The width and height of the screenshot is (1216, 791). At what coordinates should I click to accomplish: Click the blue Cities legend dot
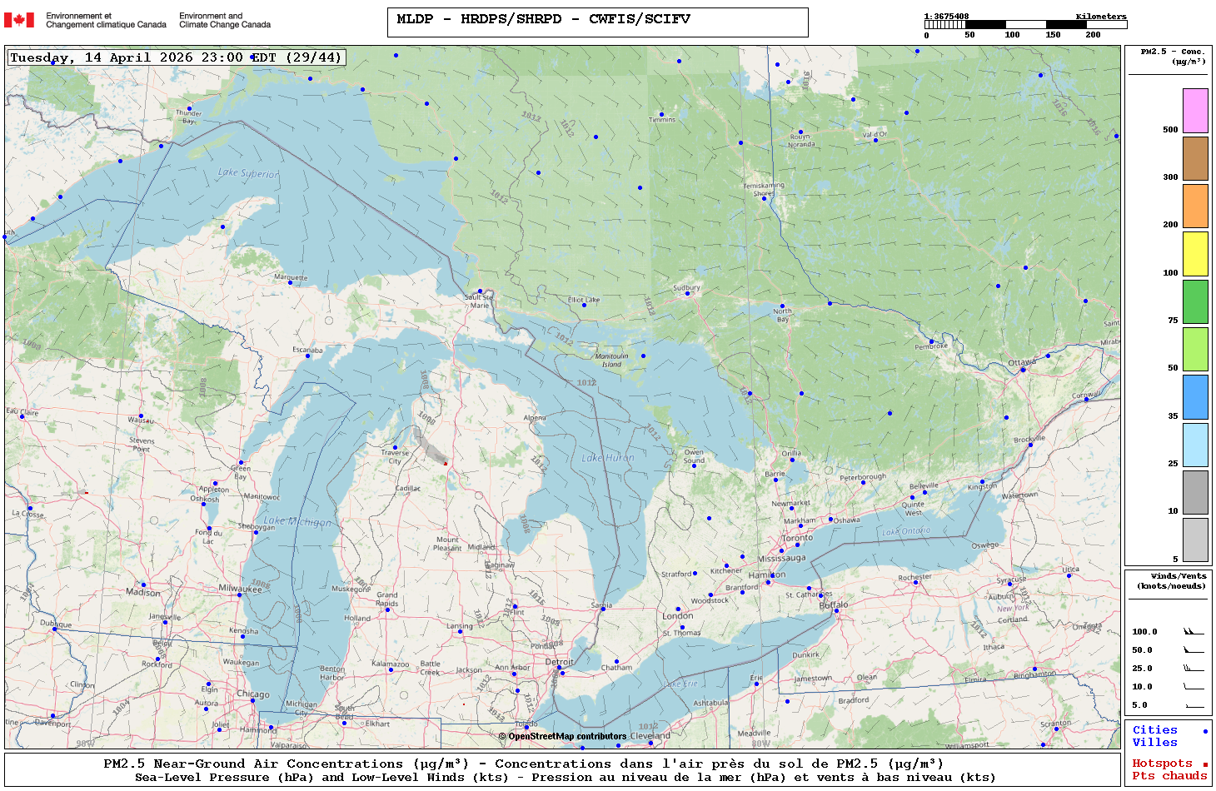1204,732
